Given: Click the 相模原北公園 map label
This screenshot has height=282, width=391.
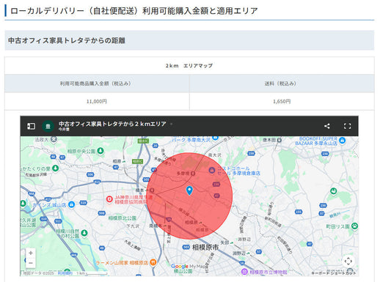Looking at the screenshot, I should click(123, 218).
